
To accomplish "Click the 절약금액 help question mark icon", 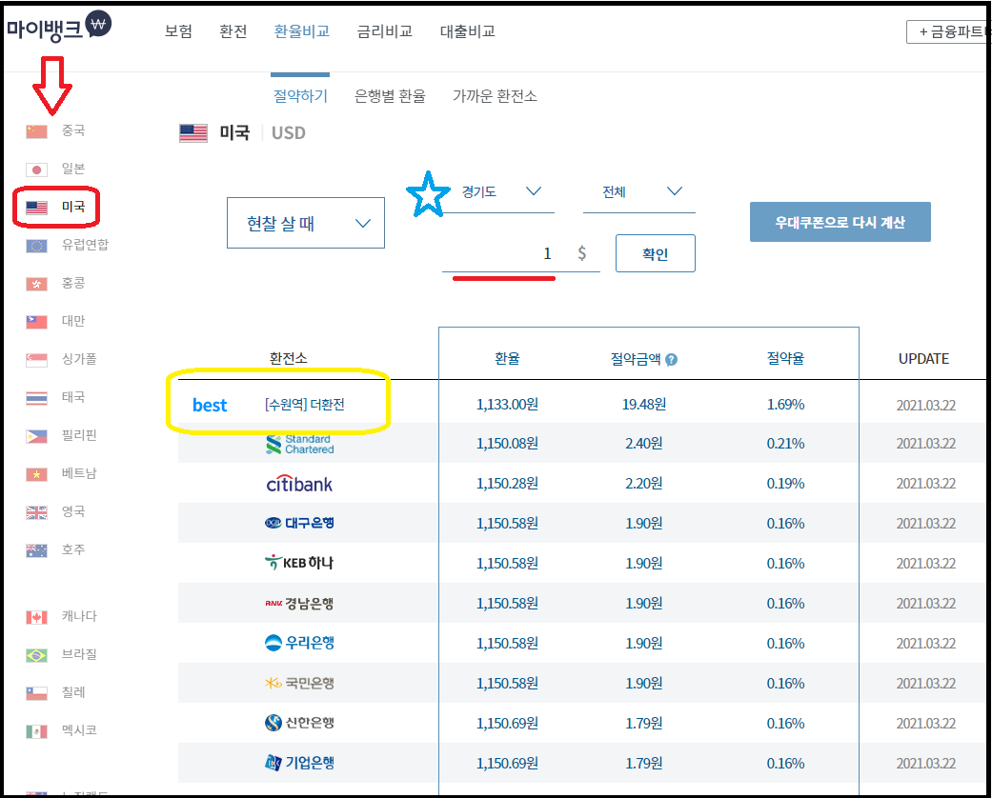I will click(x=672, y=359).
